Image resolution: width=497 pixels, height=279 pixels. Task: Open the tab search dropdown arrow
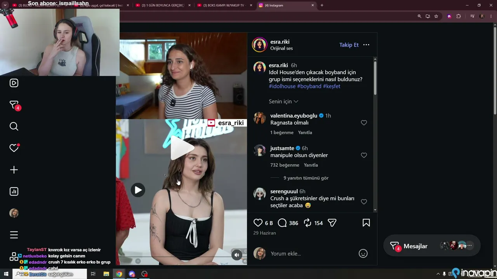pyautogui.click(x=5, y=5)
